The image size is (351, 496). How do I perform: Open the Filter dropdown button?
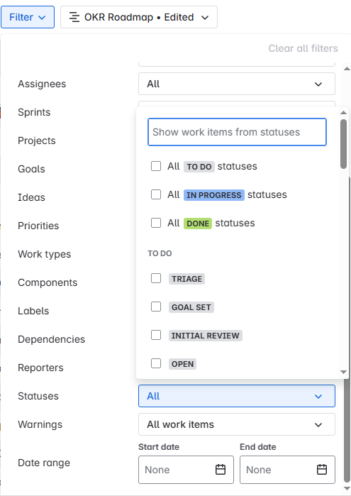click(x=28, y=17)
